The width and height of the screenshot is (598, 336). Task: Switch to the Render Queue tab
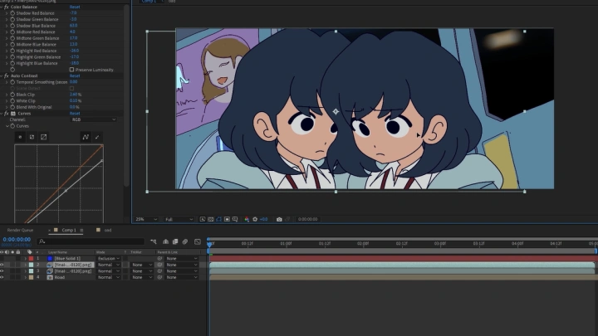click(20, 230)
